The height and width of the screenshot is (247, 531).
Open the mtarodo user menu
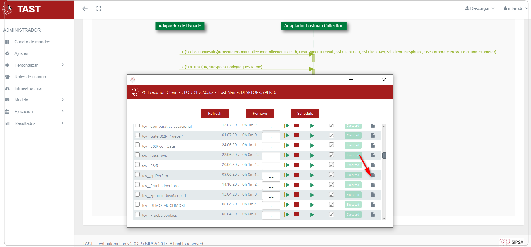point(515,8)
